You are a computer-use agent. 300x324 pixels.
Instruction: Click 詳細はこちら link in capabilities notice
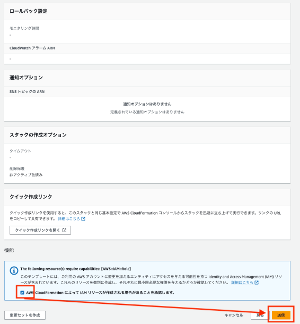pyautogui.click(x=242, y=283)
